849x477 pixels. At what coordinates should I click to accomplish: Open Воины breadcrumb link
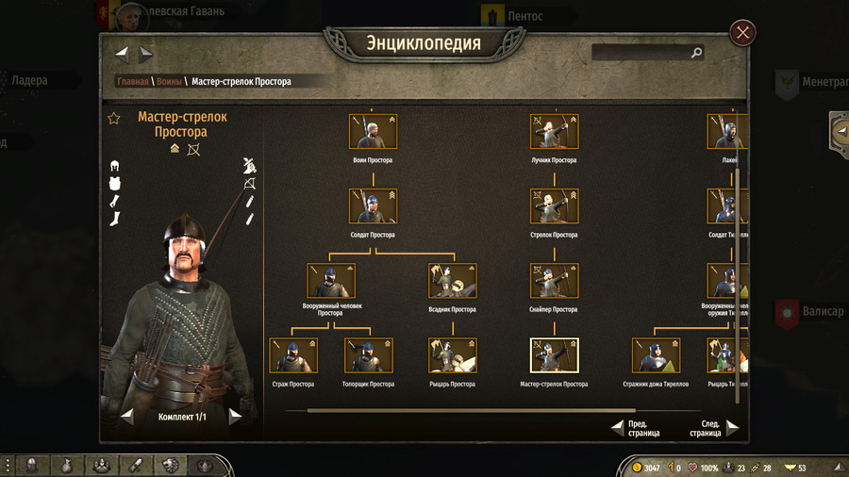coord(169,81)
